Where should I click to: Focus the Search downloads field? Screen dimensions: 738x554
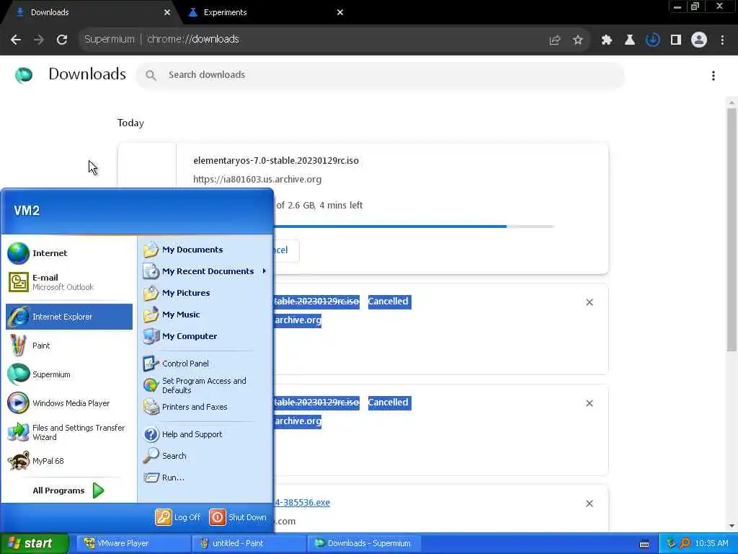pos(381,75)
